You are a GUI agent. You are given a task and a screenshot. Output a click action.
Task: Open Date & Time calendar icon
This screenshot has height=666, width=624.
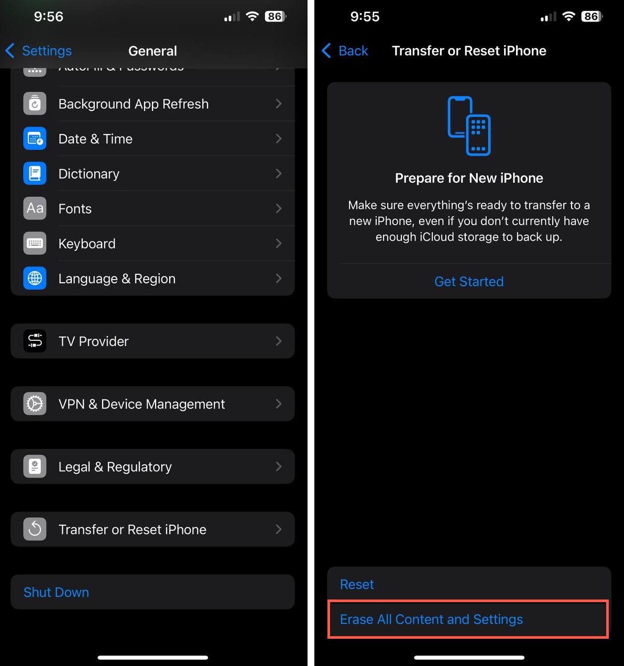35,139
